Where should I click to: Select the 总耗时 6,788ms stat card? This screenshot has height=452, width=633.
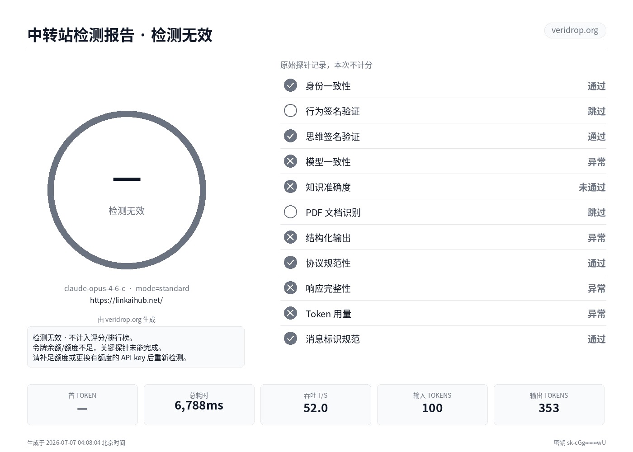(x=199, y=405)
